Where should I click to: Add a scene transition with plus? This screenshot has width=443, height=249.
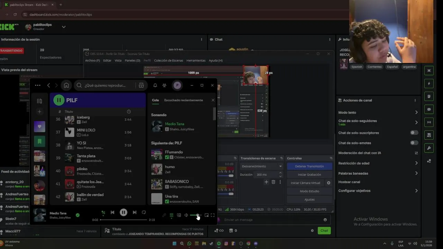click(266, 182)
